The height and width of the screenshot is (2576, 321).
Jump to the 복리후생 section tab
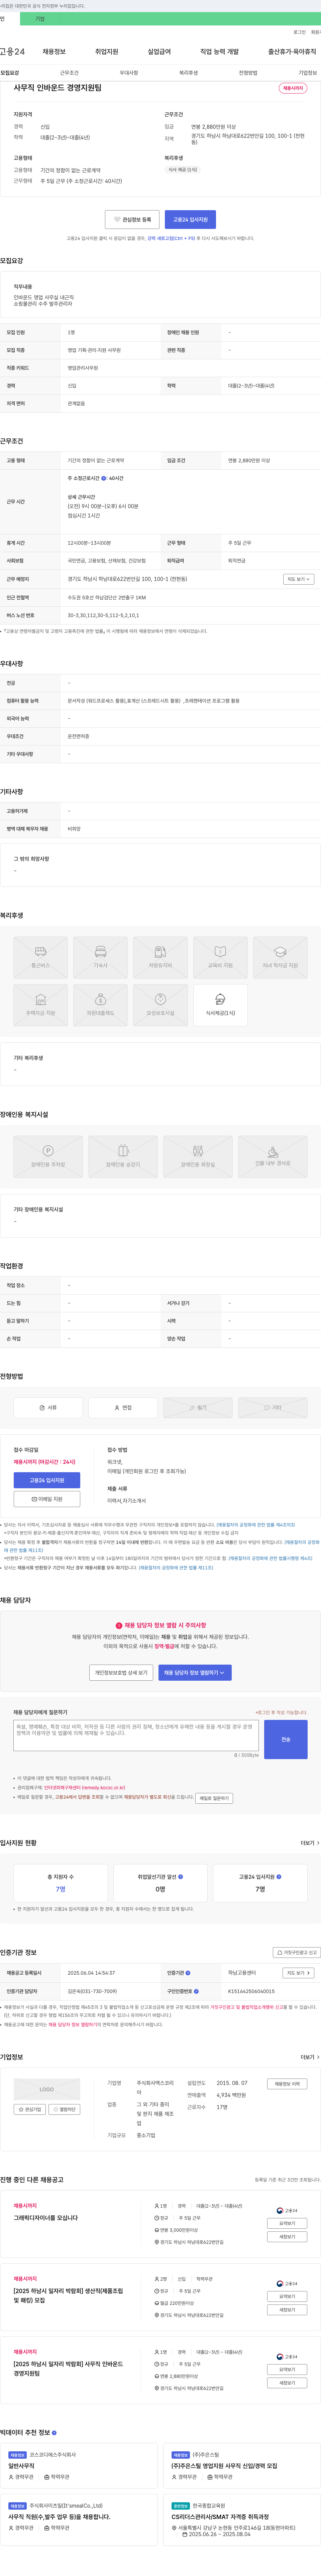click(188, 73)
